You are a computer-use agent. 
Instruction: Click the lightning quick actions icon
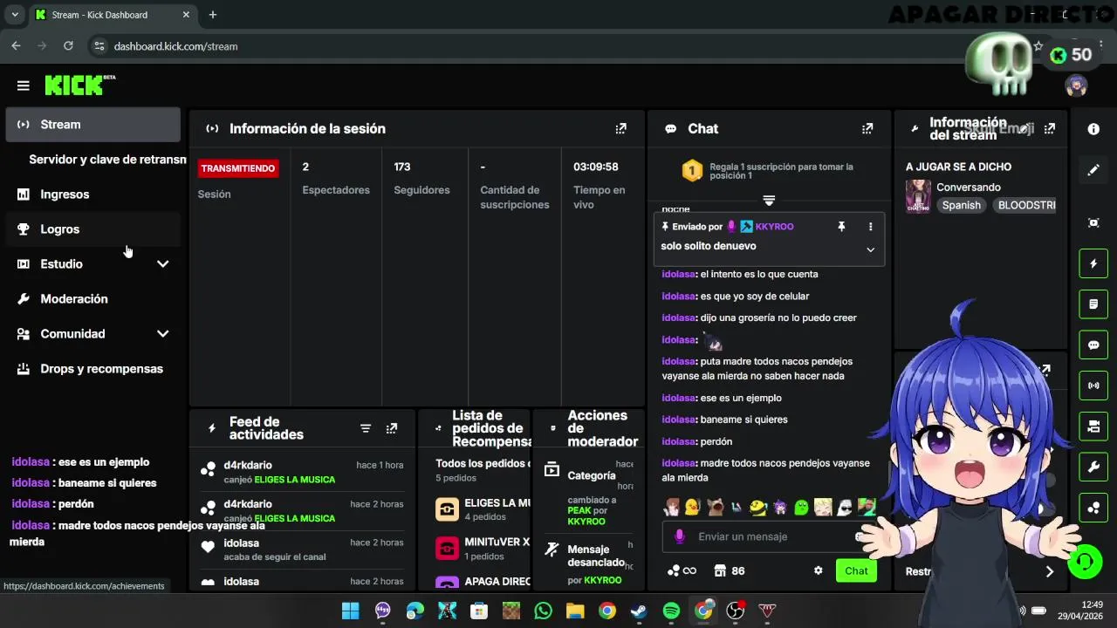(1093, 263)
